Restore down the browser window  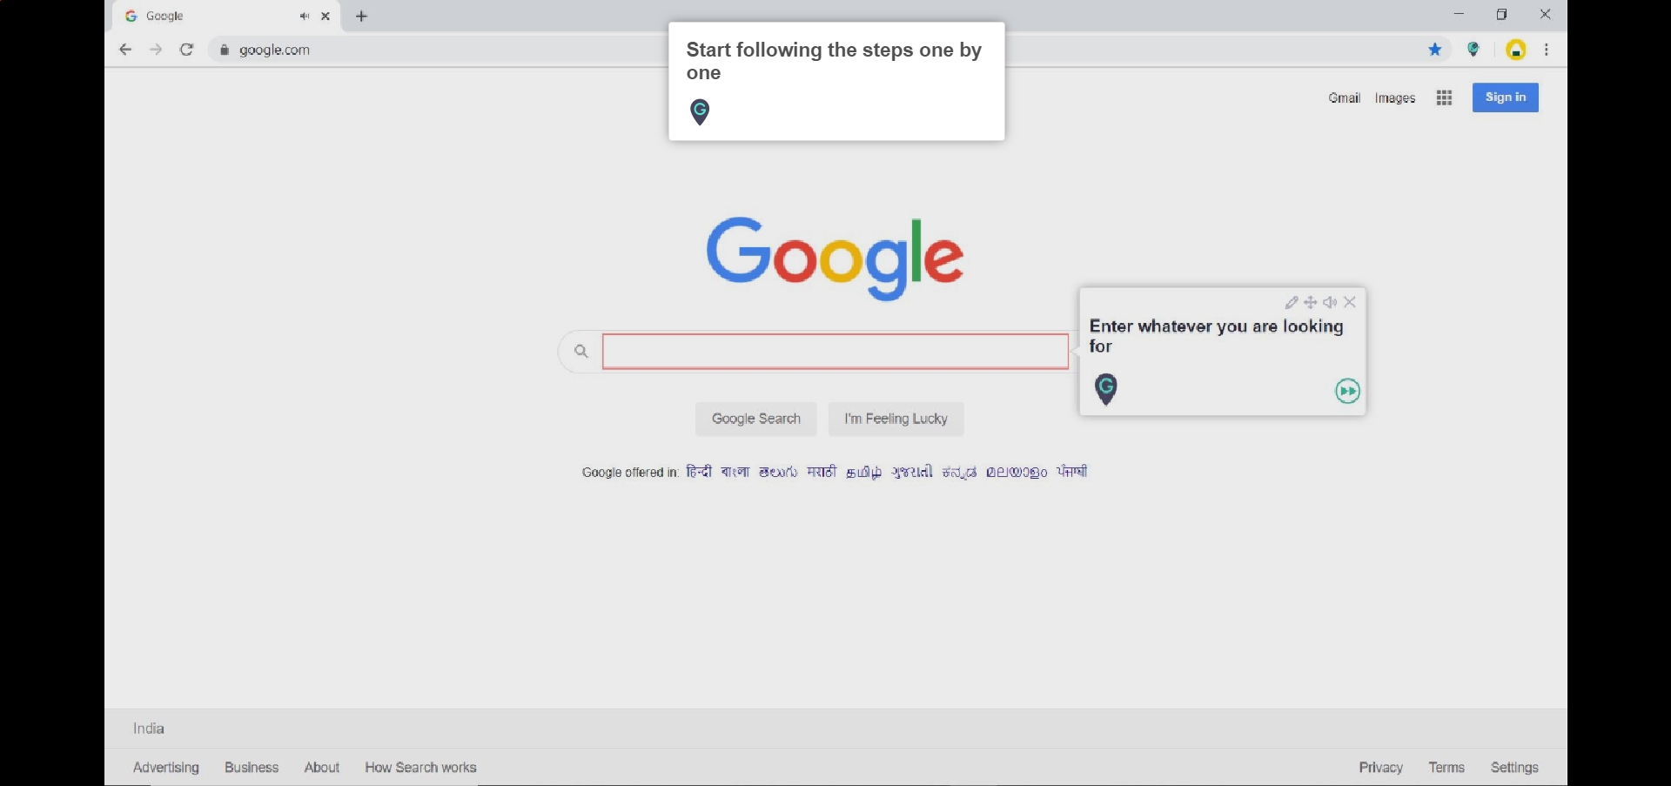pyautogui.click(x=1503, y=15)
